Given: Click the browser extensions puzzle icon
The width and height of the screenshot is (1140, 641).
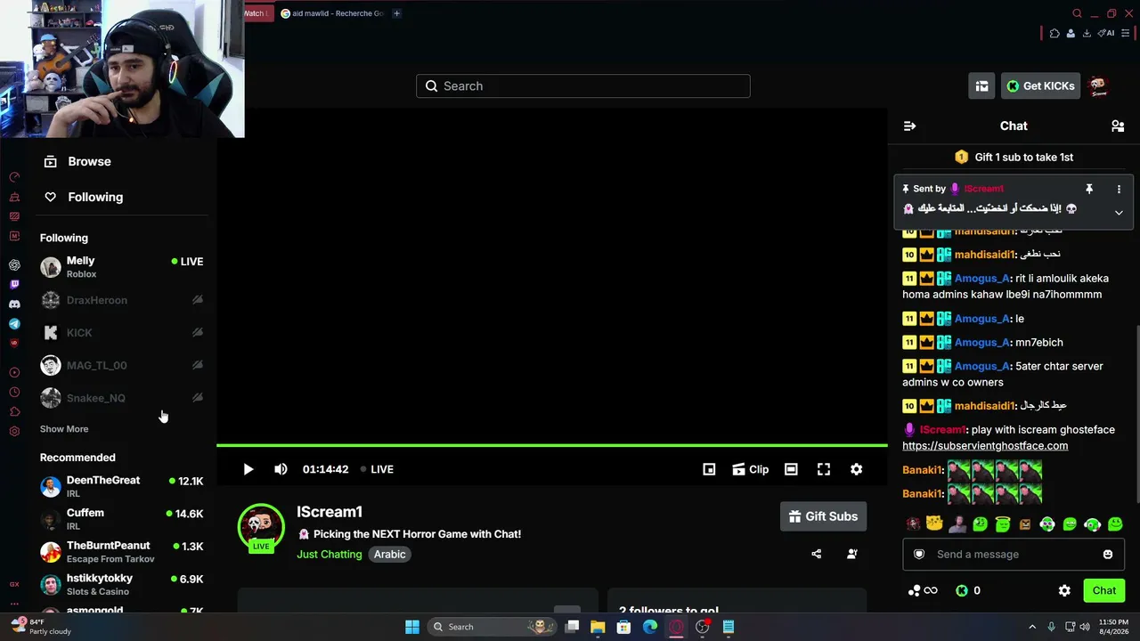Looking at the screenshot, I should (1054, 33).
